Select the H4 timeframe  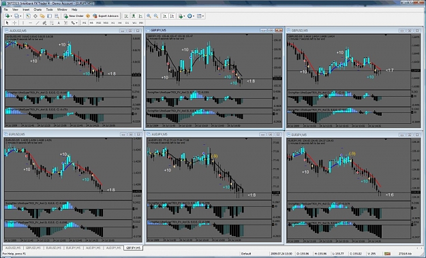click(x=120, y=22)
